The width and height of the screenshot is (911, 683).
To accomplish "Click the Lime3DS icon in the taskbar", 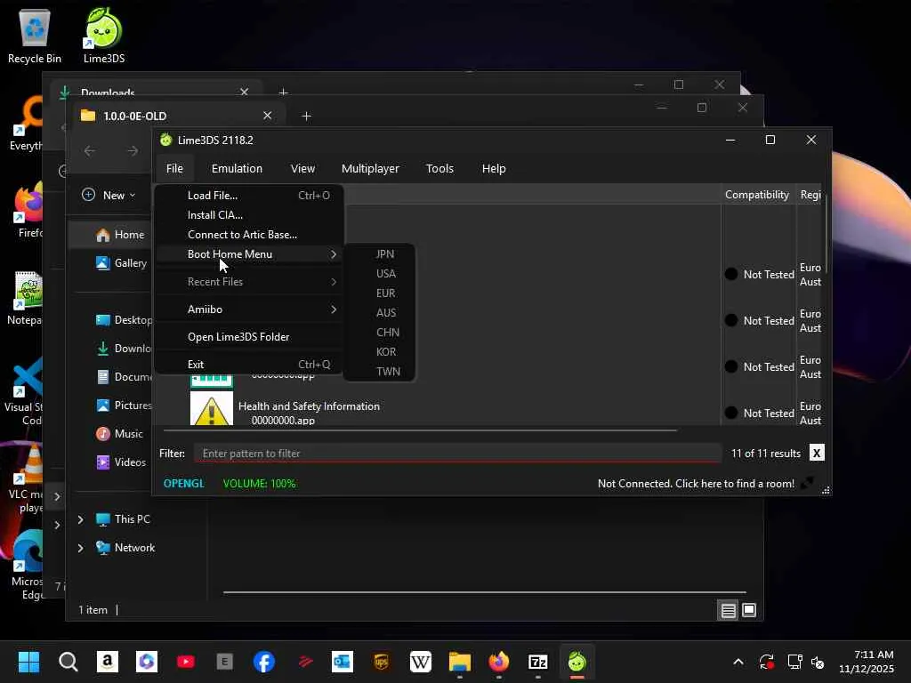I will click(x=577, y=662).
